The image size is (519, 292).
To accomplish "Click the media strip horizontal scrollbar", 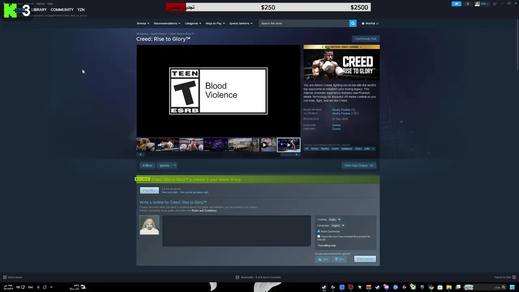I will point(287,155).
